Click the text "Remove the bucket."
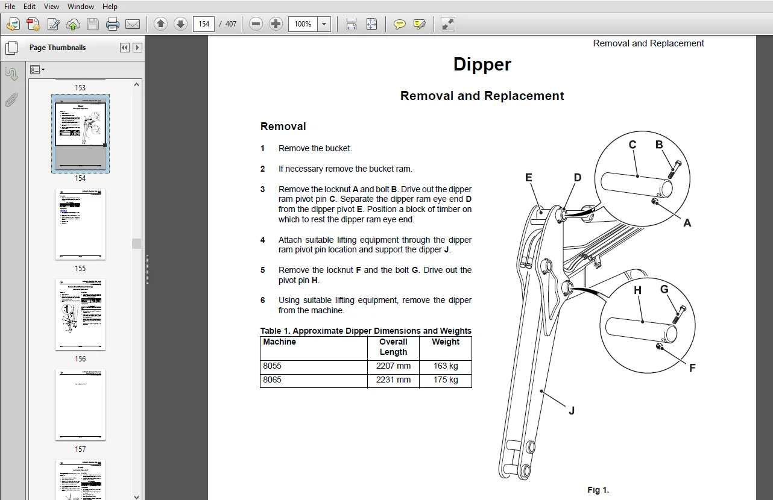The image size is (773, 500). [315, 148]
